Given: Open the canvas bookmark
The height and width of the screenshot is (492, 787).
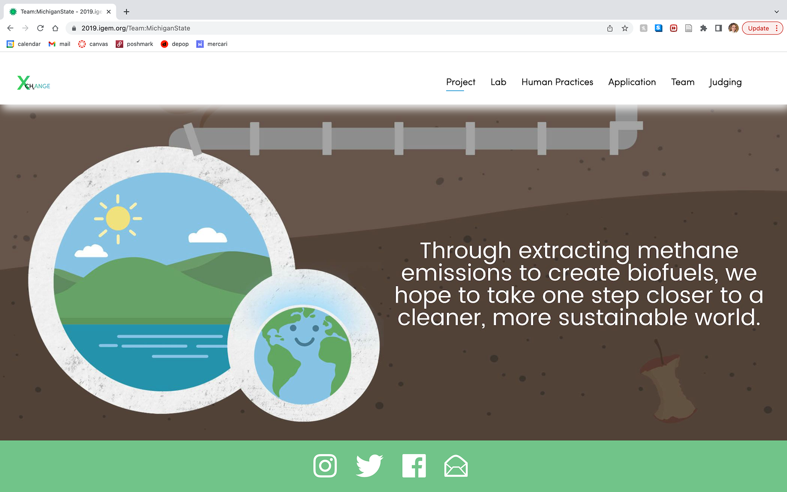Looking at the screenshot, I should pyautogui.click(x=93, y=44).
